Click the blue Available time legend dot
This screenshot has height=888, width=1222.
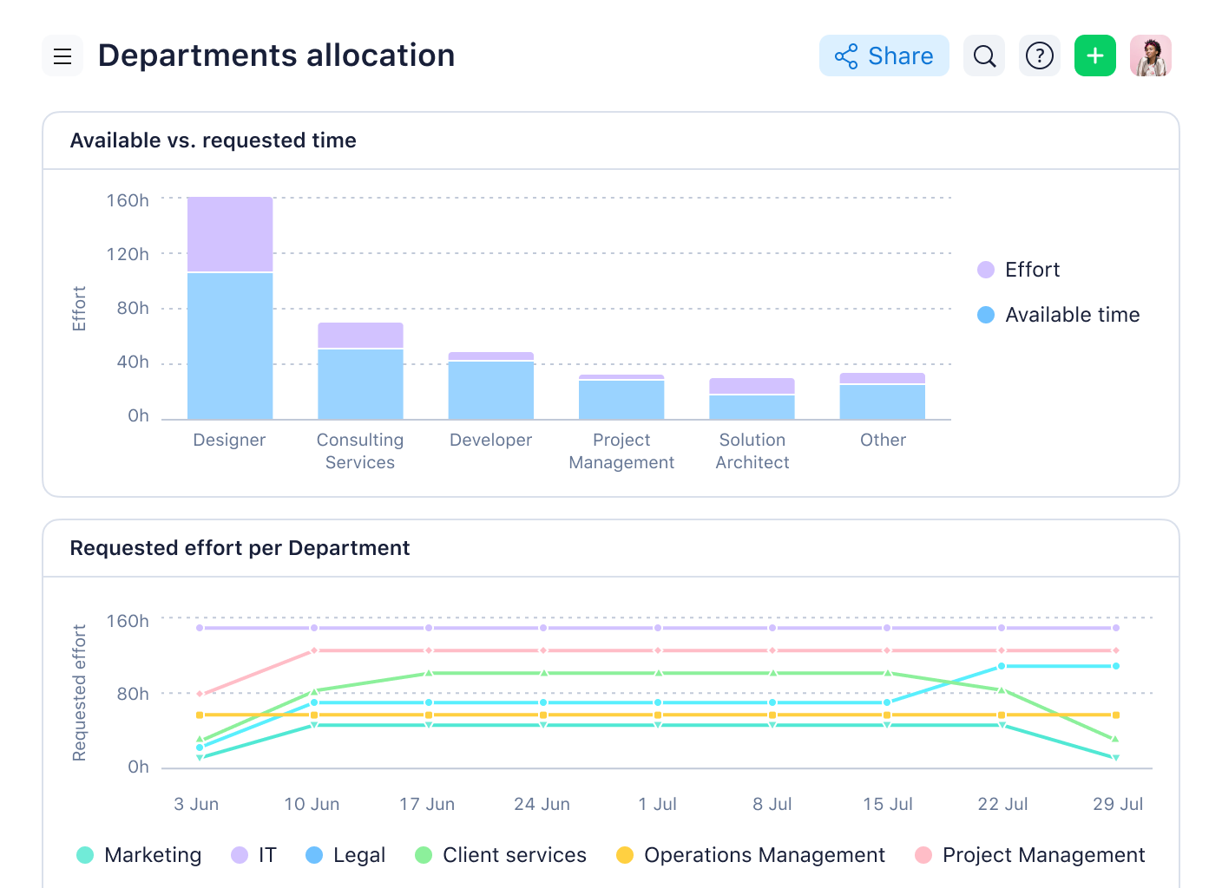[x=985, y=315]
